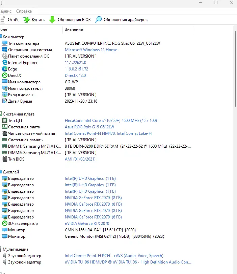Maximize the window

[x=216, y=2]
